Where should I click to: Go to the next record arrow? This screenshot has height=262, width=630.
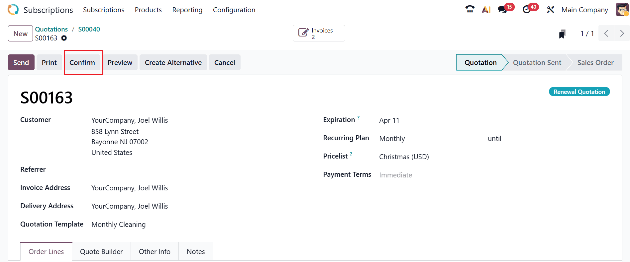622,33
